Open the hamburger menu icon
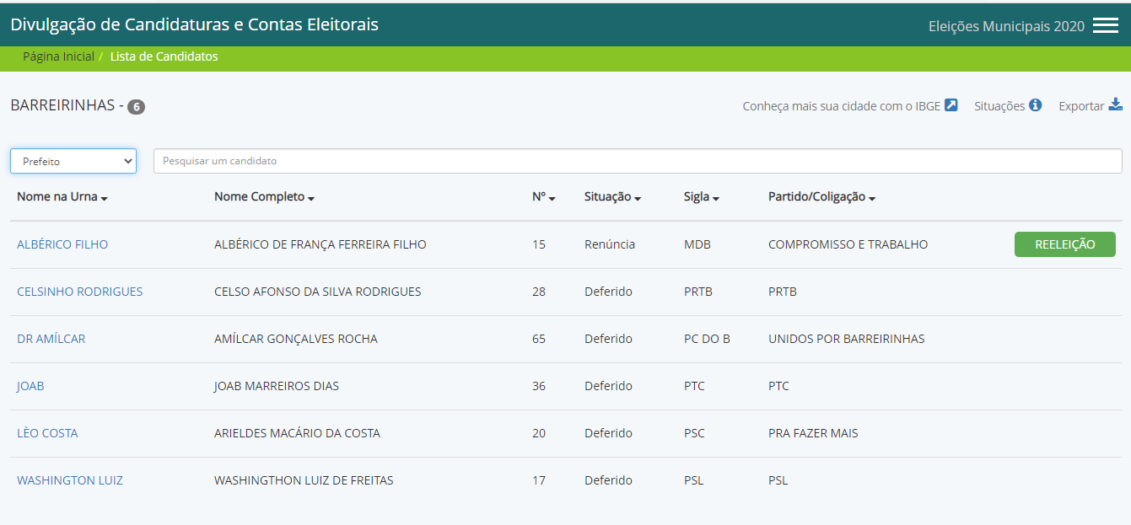This screenshot has height=525, width=1131. (x=1105, y=25)
